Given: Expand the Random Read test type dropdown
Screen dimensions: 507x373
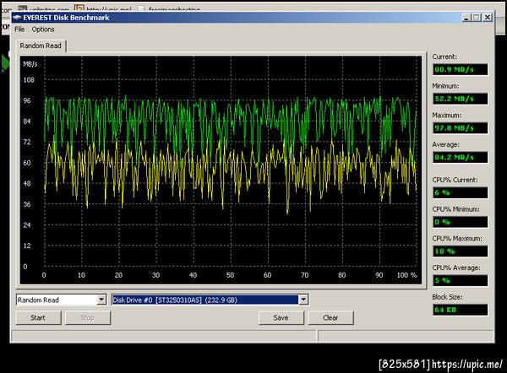Looking at the screenshot, I should tap(101, 300).
